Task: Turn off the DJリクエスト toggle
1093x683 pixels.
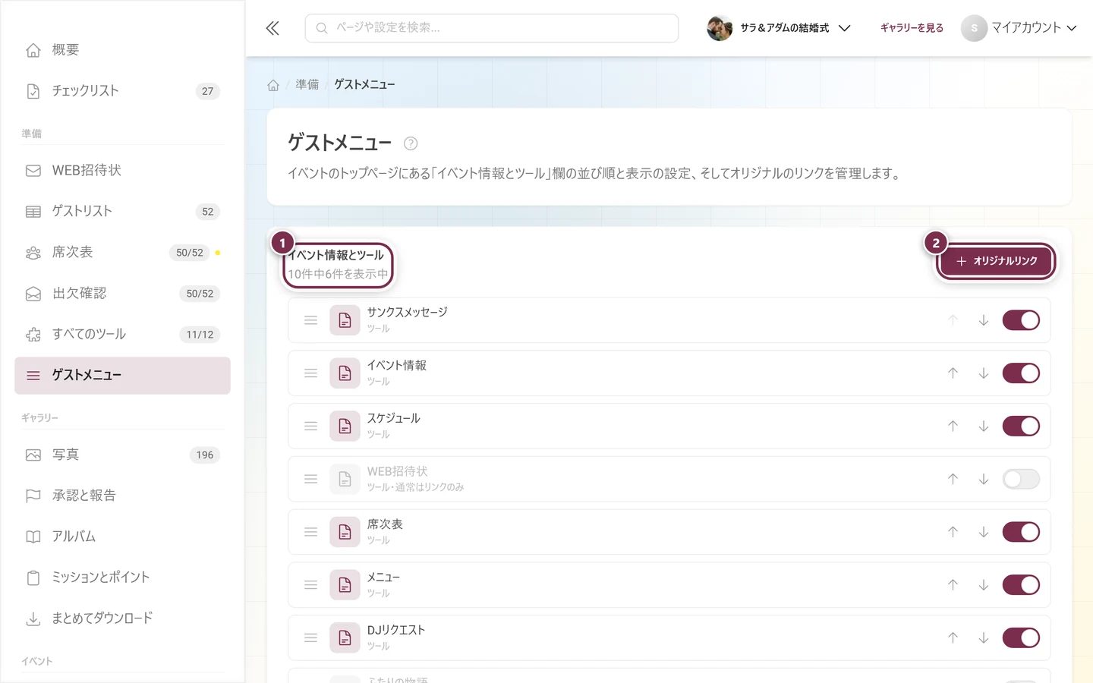Action: (x=1021, y=638)
